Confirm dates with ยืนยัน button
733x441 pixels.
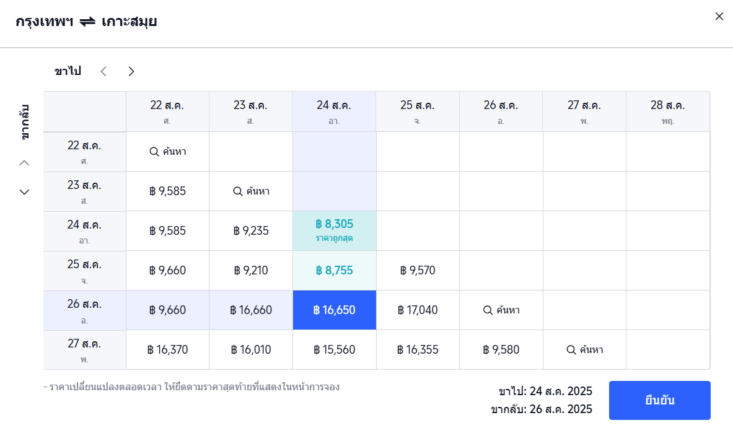(x=659, y=400)
